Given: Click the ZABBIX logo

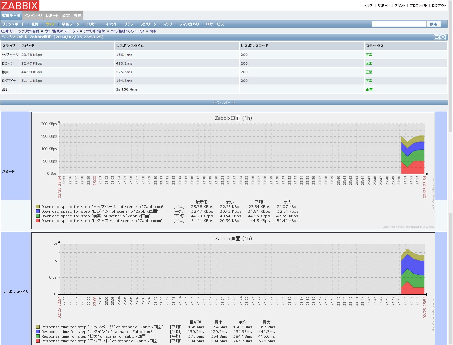Looking at the screenshot, I should (20, 5).
